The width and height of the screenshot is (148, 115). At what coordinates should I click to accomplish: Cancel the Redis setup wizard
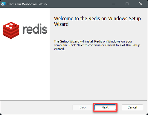(132, 107)
